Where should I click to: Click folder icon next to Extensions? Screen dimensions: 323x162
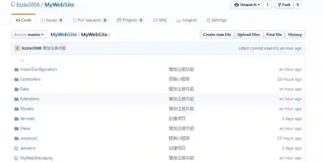pos(16,99)
